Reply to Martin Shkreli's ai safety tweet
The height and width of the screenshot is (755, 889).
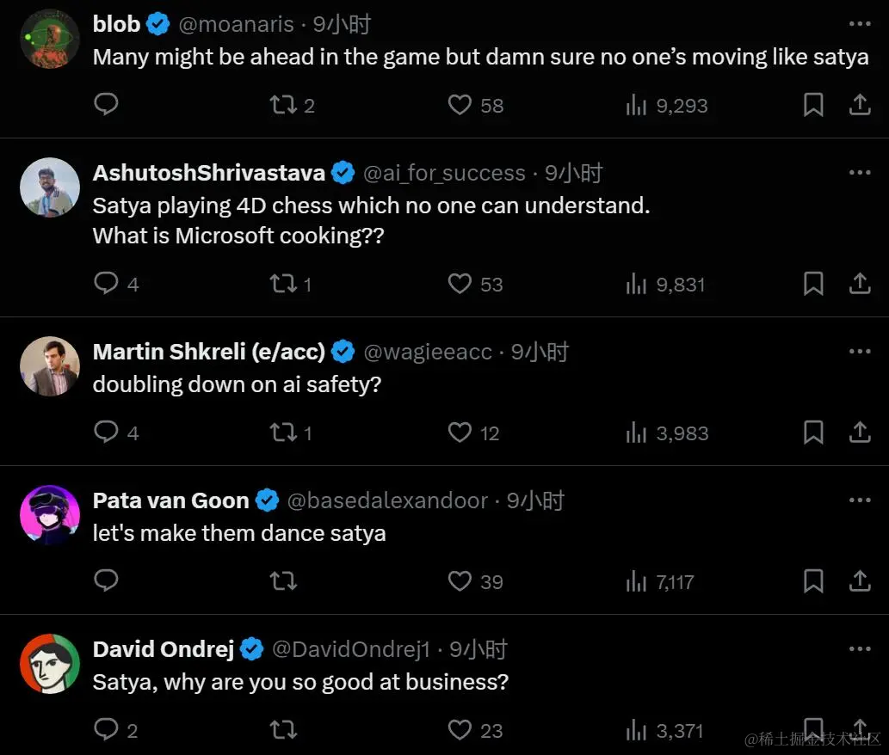click(106, 432)
